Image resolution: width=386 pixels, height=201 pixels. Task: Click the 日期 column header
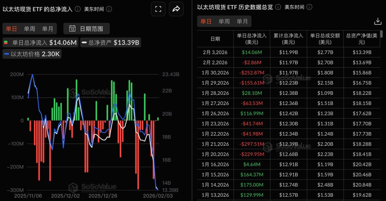215,39
